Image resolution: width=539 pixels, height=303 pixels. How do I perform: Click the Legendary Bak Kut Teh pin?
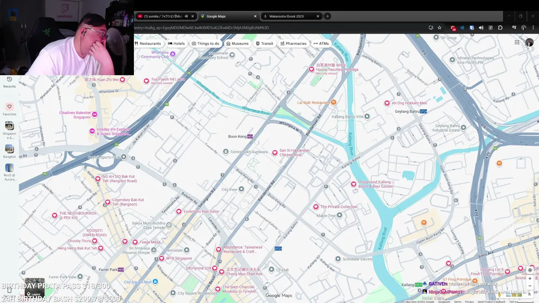(x=108, y=202)
